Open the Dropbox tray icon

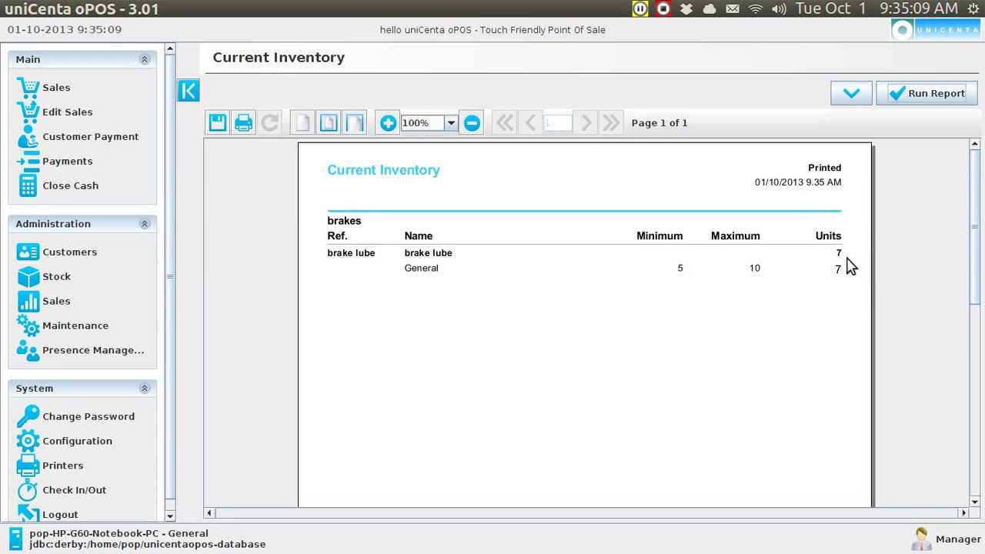pos(686,9)
